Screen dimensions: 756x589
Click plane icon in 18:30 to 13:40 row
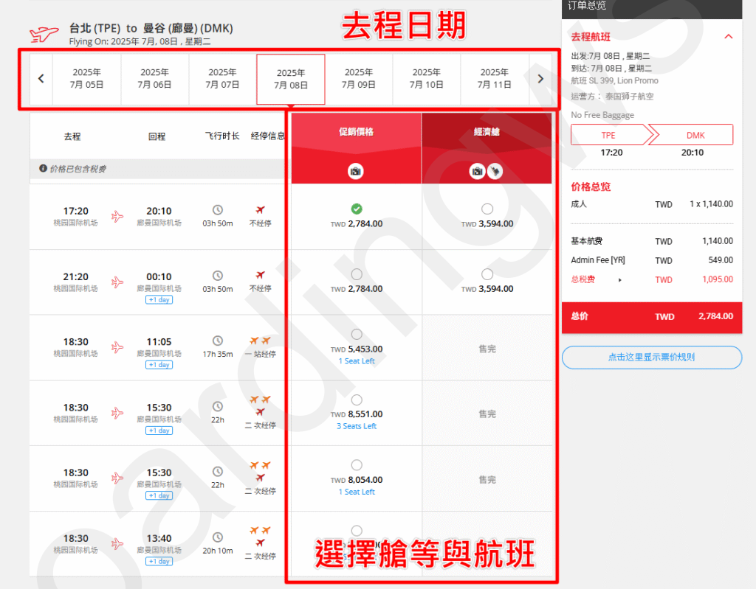coord(117,544)
